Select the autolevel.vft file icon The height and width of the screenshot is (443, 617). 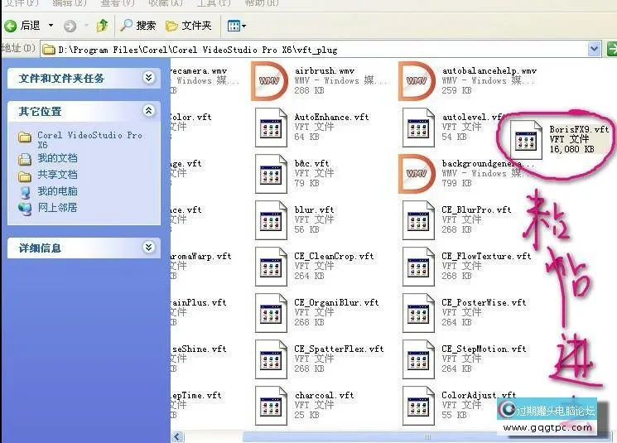pyautogui.click(x=418, y=128)
